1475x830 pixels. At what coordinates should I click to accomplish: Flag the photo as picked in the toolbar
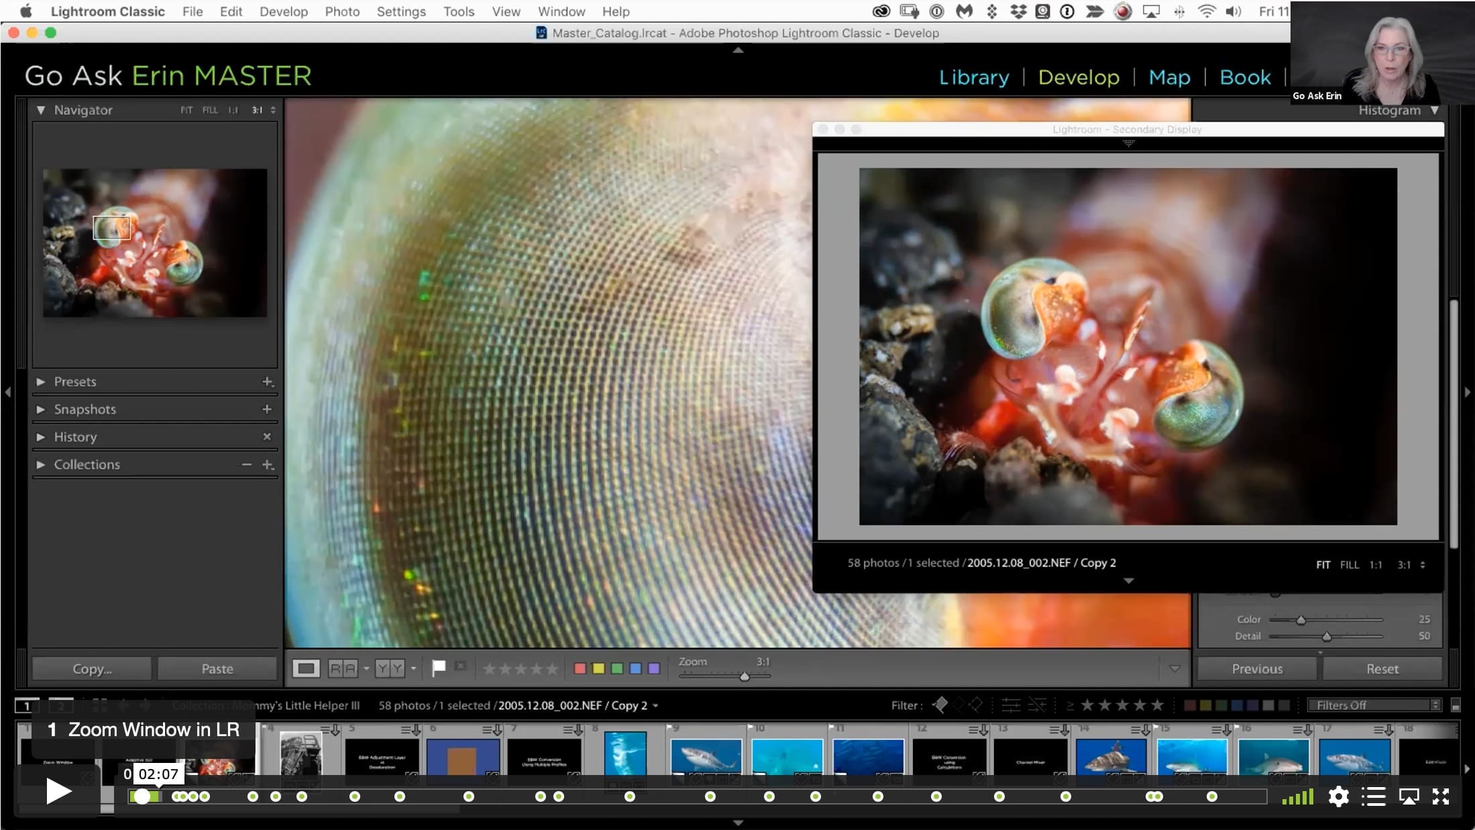[x=439, y=668]
